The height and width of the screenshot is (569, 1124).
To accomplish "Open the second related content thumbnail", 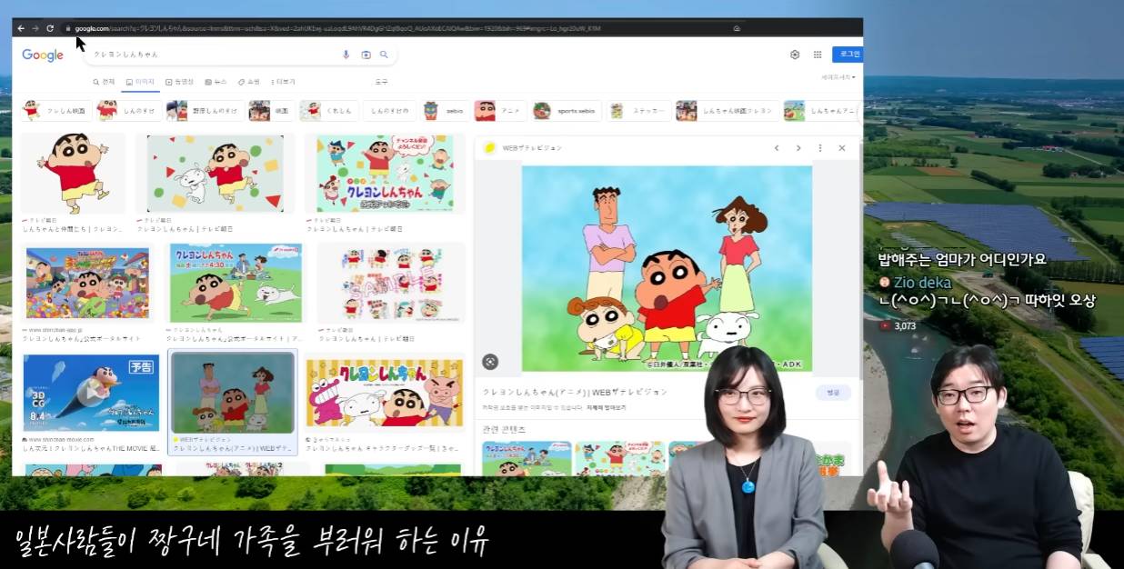I will (620, 458).
